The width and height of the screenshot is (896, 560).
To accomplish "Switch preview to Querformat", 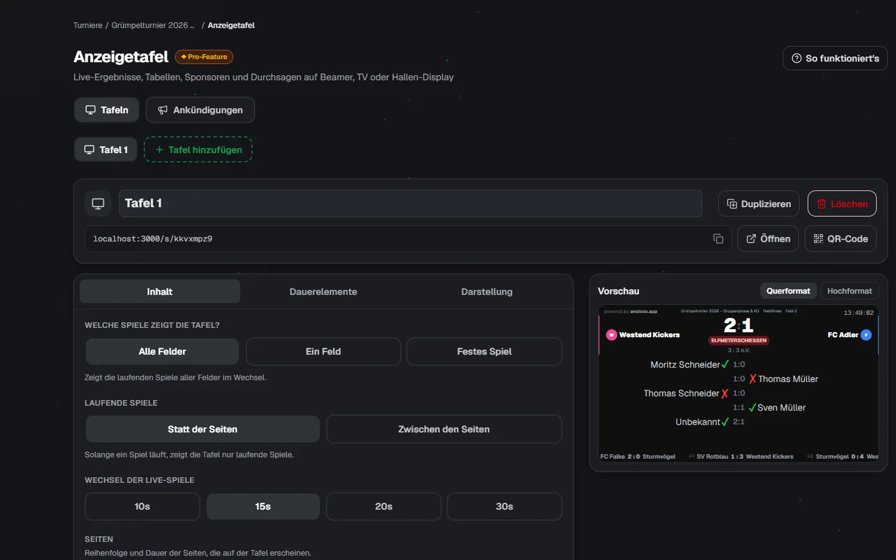I will click(788, 291).
